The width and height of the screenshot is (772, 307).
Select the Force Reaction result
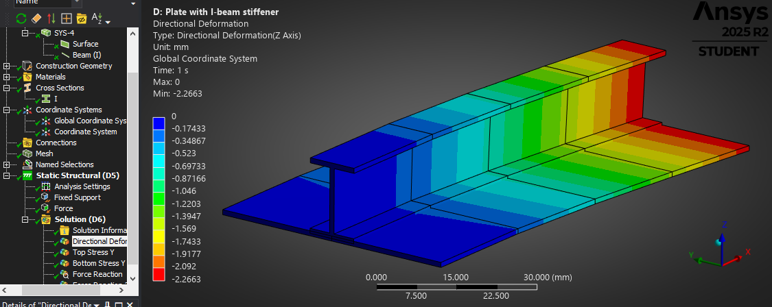(97, 274)
